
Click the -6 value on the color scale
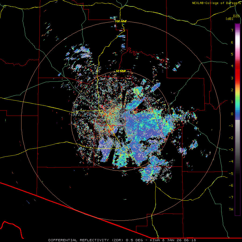point(231,186)
